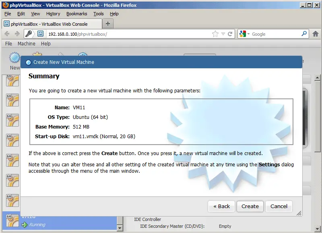Click the page scrollbar down arrow
This screenshot has width=322, height=233.
[317, 228]
